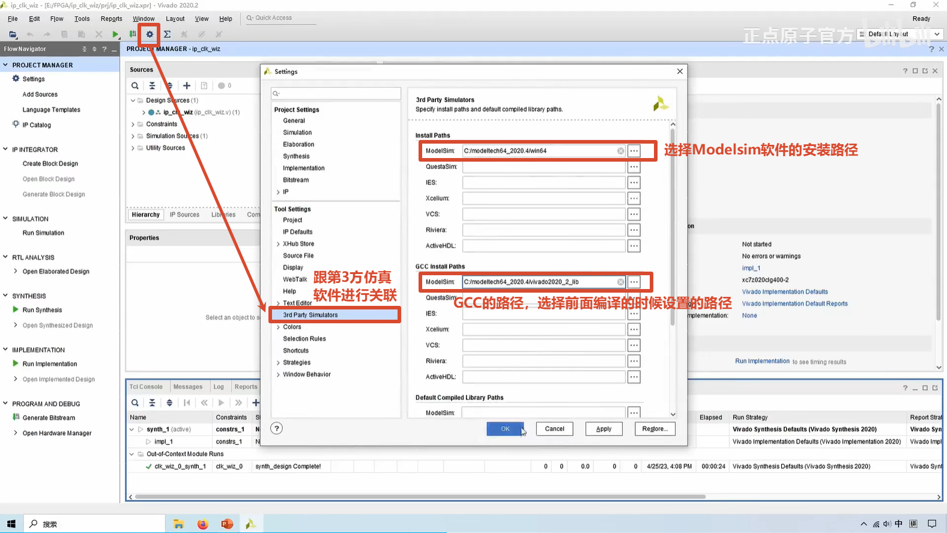Click Generate Bitstream in Flow Navigator
The height and width of the screenshot is (533, 947).
pos(49,418)
